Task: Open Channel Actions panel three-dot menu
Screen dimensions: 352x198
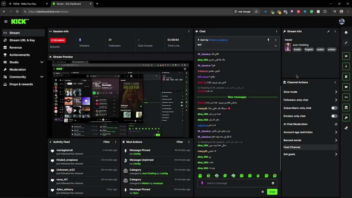Action: click(x=335, y=82)
